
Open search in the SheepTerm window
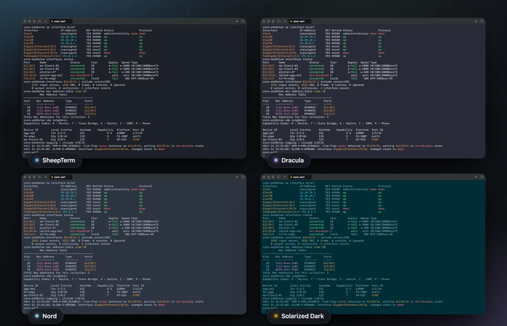tap(46, 21)
